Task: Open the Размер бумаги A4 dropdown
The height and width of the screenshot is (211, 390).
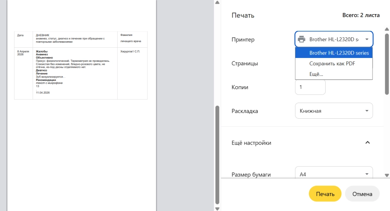Action: [334, 174]
